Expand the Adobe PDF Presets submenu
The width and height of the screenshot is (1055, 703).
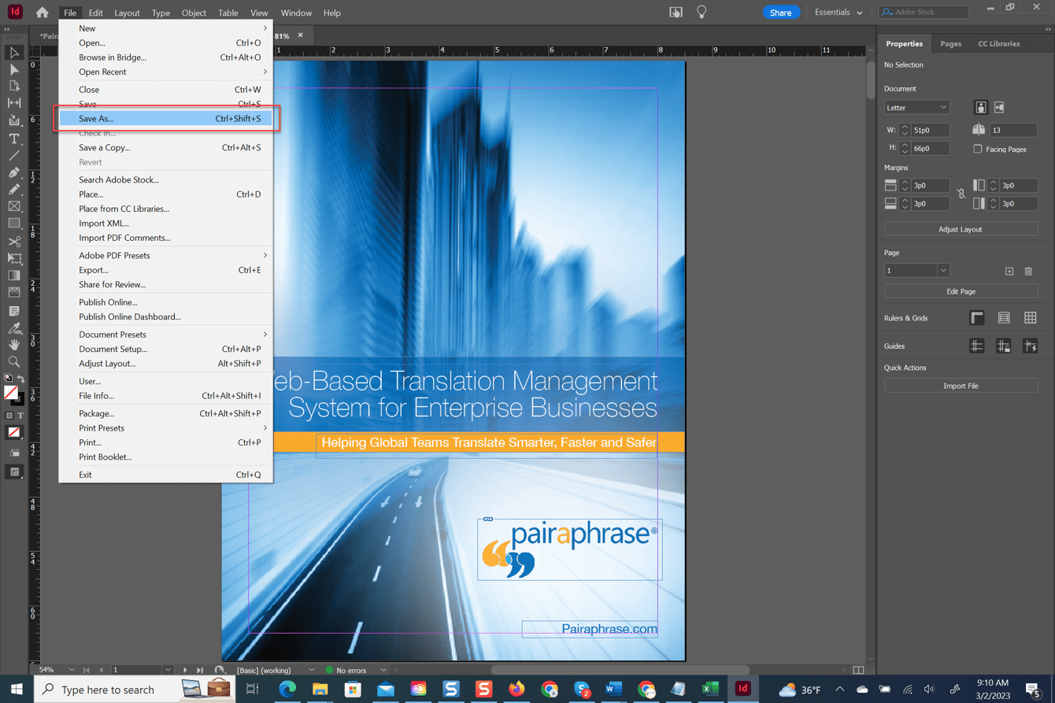(x=166, y=255)
